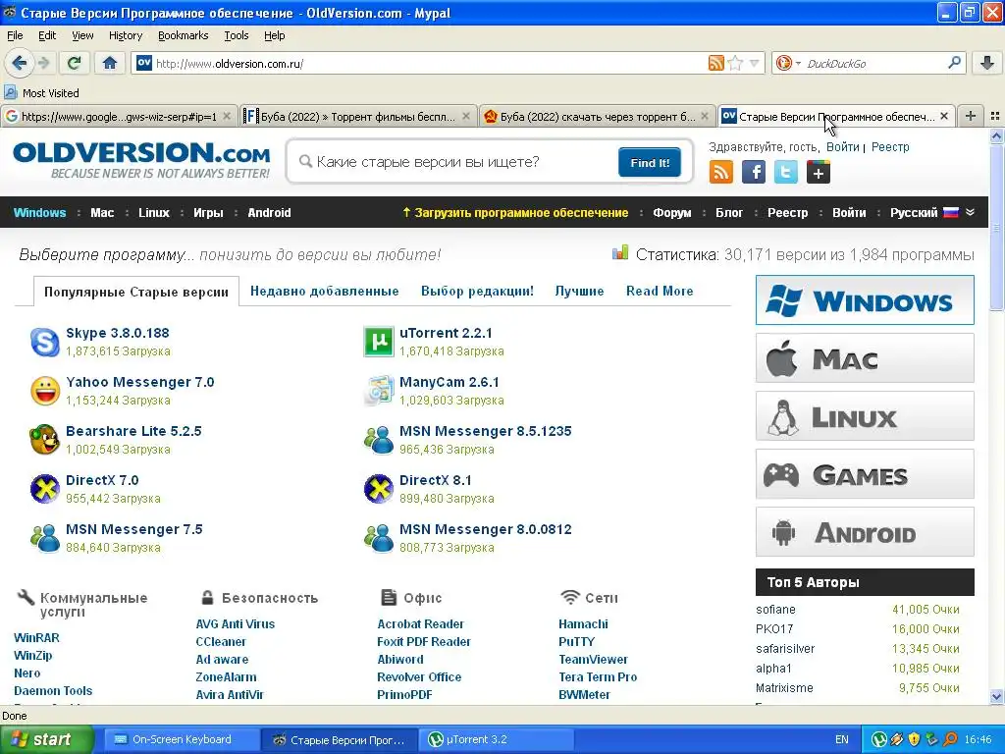
Task: Click the MSN Messenger 7.5 icon
Action: [x=45, y=538]
